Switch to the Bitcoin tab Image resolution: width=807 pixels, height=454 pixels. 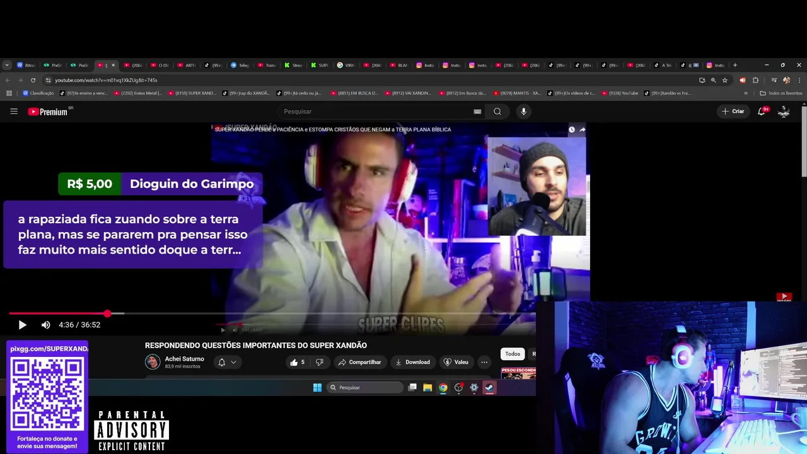[26, 65]
